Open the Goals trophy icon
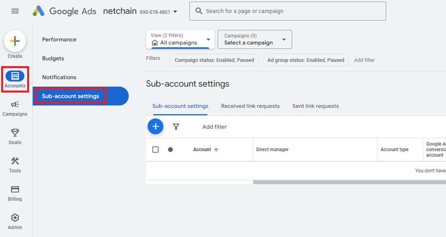Image resolution: width=446 pixels, height=237 pixels. click(15, 133)
